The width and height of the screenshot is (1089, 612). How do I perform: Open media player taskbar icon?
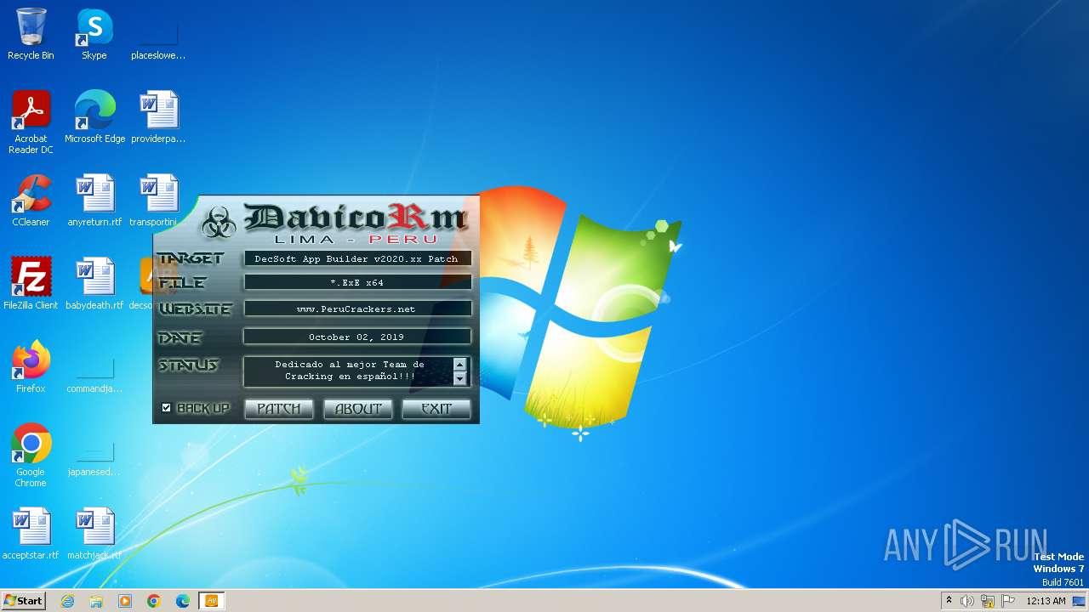point(125,601)
